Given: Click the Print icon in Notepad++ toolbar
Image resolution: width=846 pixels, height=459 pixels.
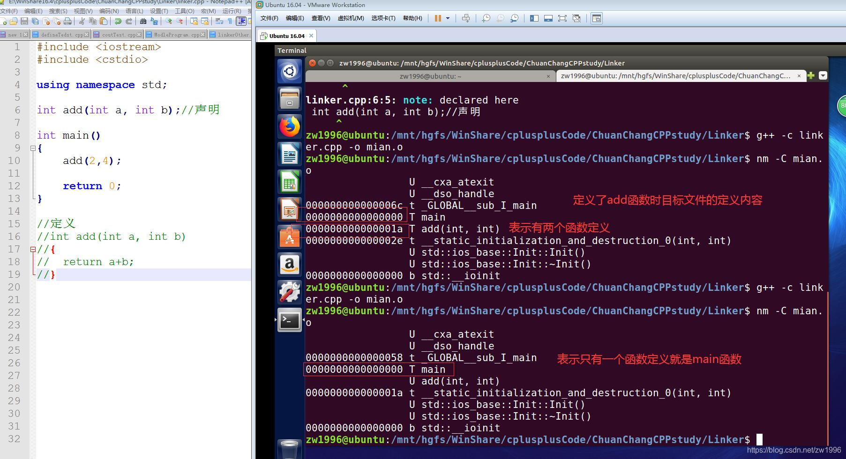Looking at the screenshot, I should (x=67, y=21).
